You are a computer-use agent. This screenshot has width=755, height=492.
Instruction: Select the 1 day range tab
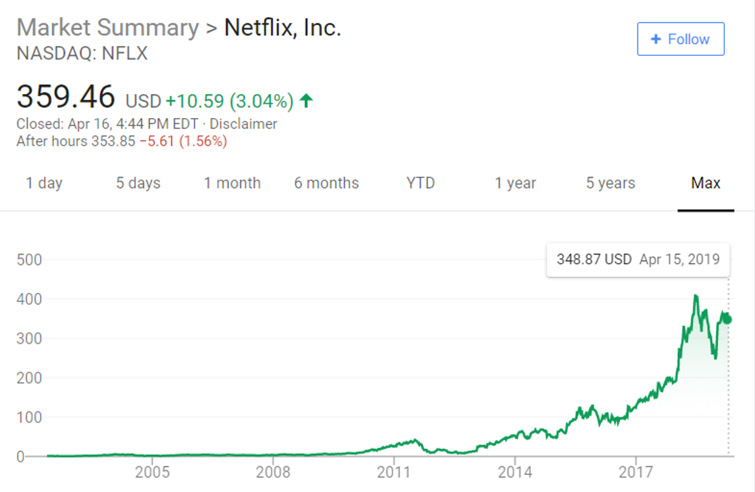[44, 183]
